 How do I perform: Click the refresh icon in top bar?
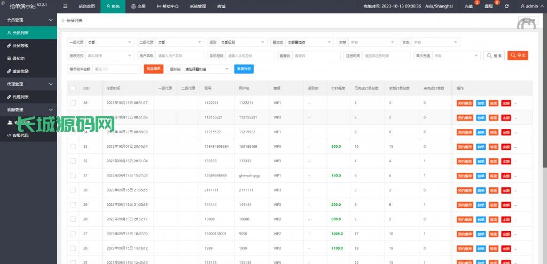(506, 6)
